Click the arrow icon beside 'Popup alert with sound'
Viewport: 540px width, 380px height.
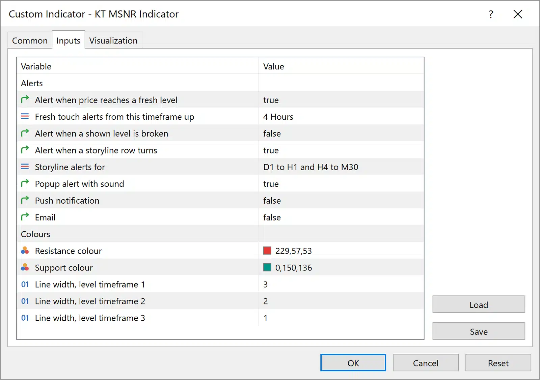click(x=25, y=183)
